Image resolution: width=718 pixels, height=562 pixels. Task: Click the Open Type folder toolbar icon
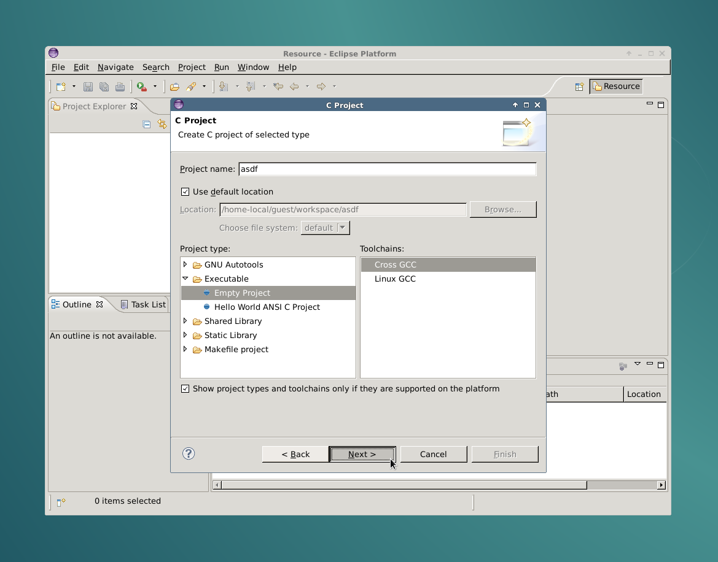(174, 87)
